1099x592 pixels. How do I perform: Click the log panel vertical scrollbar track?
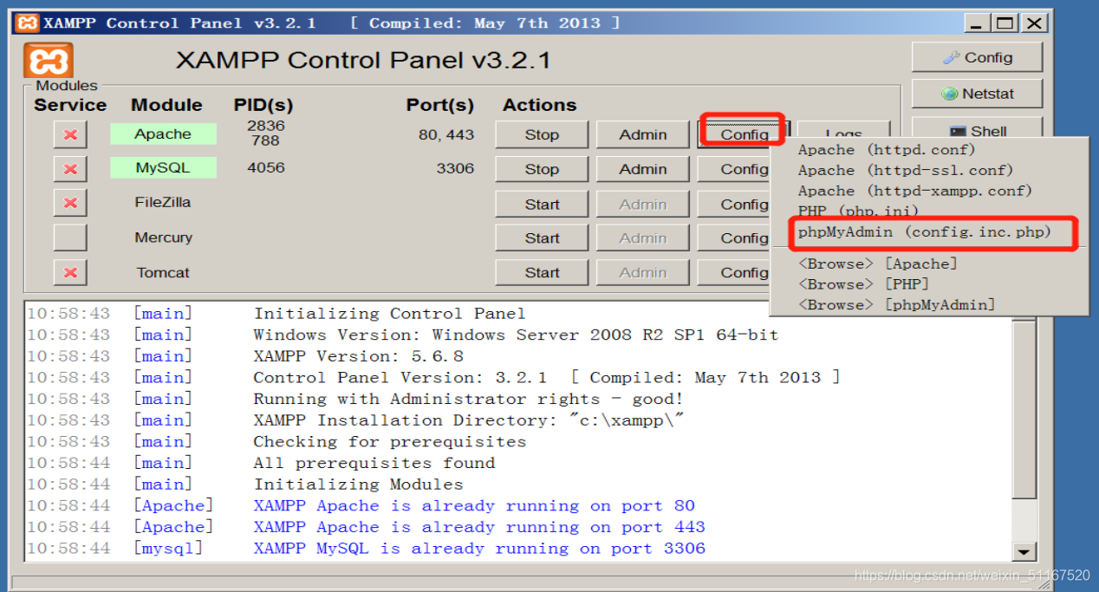click(x=1024, y=518)
